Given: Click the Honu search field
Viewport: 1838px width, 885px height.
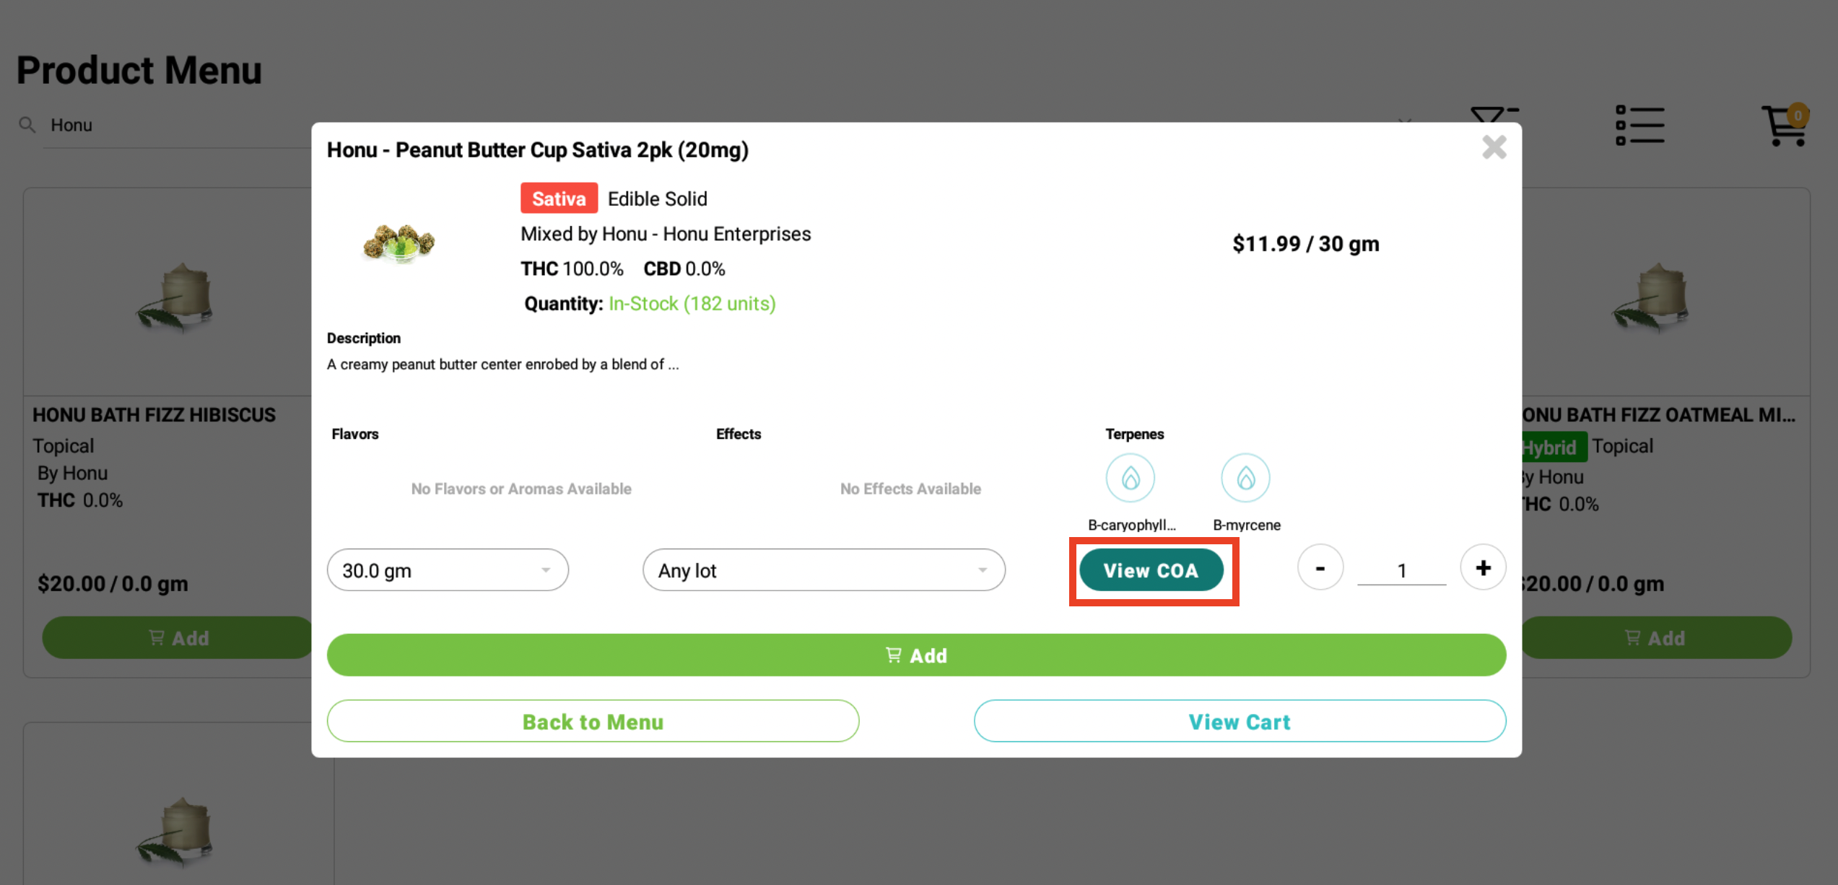Looking at the screenshot, I should point(177,126).
